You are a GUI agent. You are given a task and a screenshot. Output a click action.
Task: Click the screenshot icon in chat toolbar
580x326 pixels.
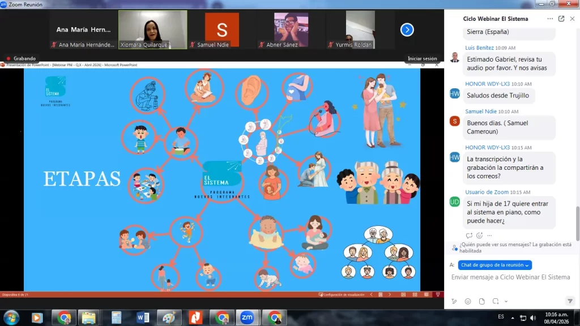click(496, 301)
